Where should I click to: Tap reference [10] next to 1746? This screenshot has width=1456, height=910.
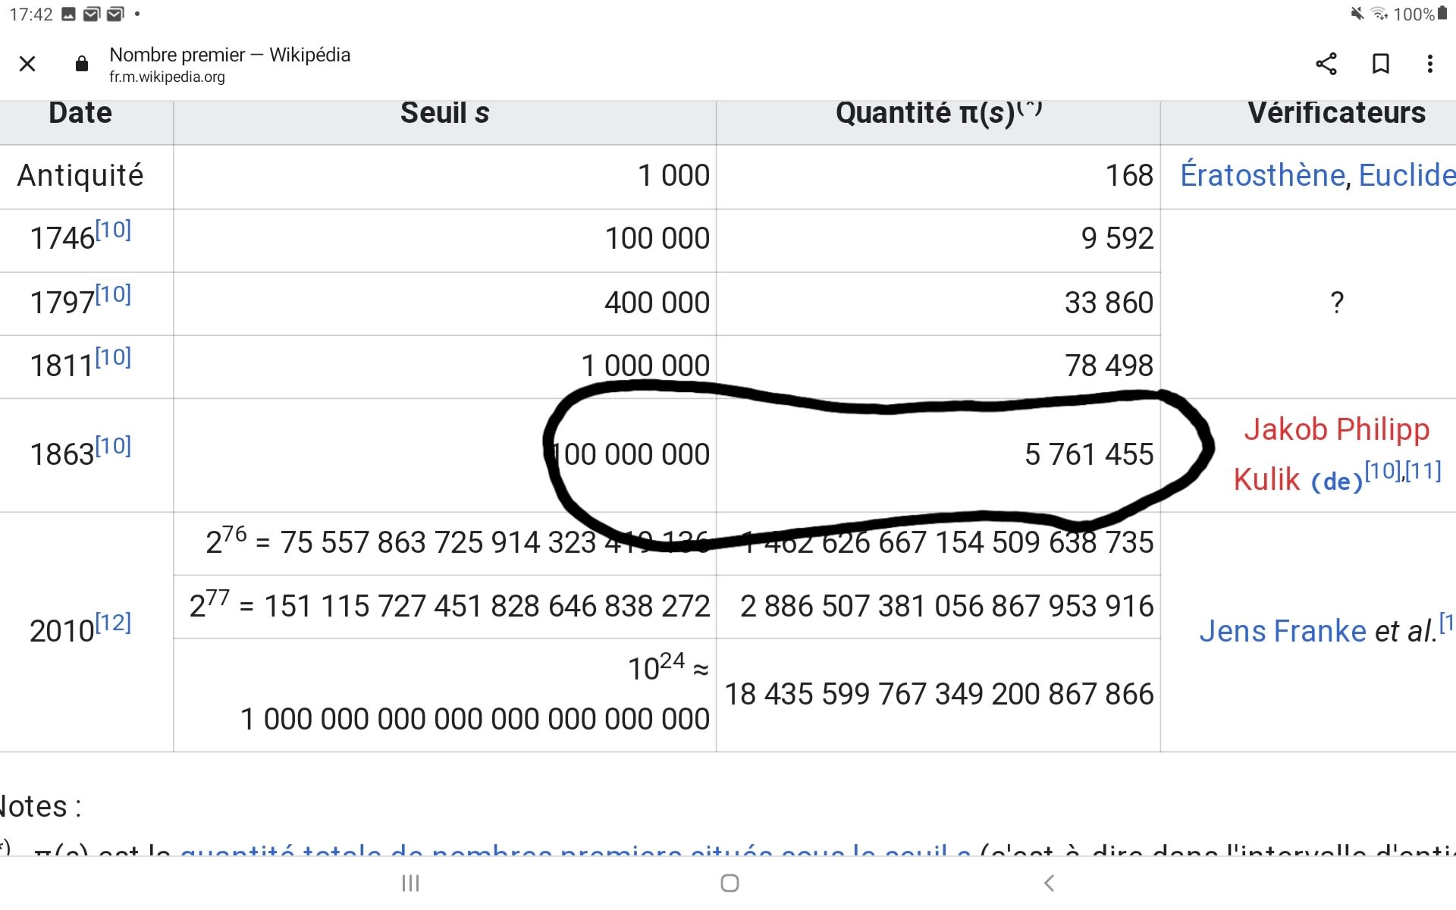tap(114, 229)
